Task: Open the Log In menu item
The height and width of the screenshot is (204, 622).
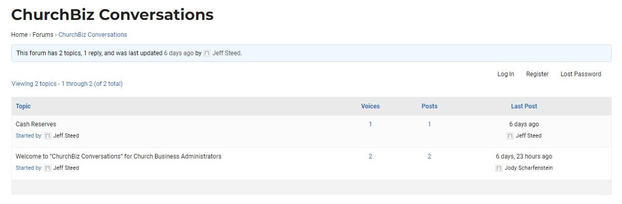Action: pyautogui.click(x=506, y=74)
